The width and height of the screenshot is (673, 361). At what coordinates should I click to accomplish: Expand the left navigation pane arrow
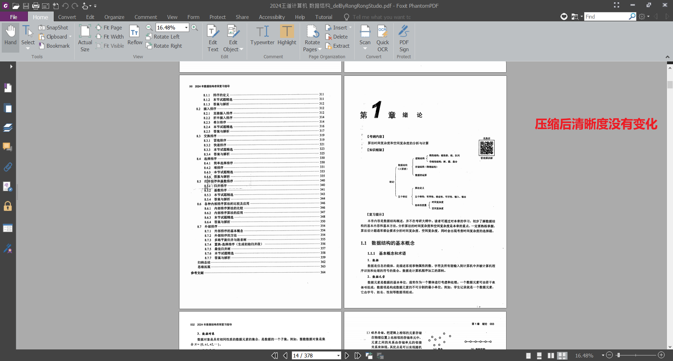[11, 66]
